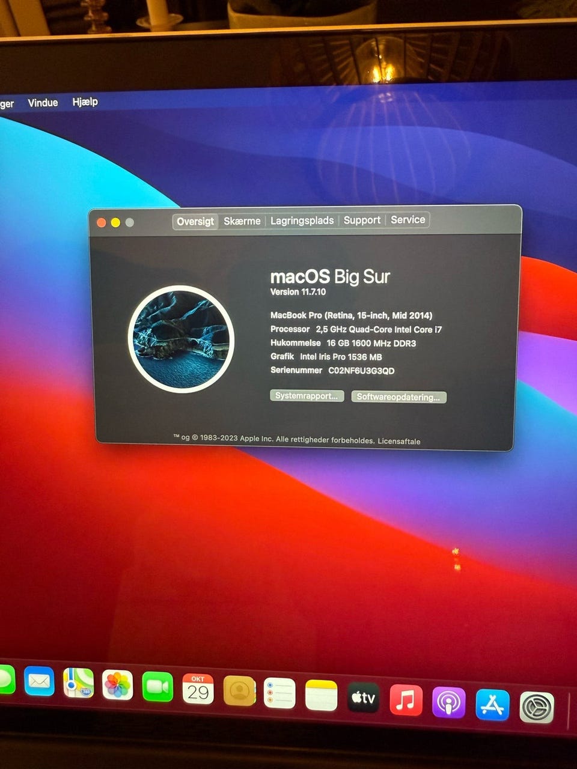The height and width of the screenshot is (769, 577).
Task: Click the 16 GB 1600 MHz DDR3 value
Action: click(371, 343)
